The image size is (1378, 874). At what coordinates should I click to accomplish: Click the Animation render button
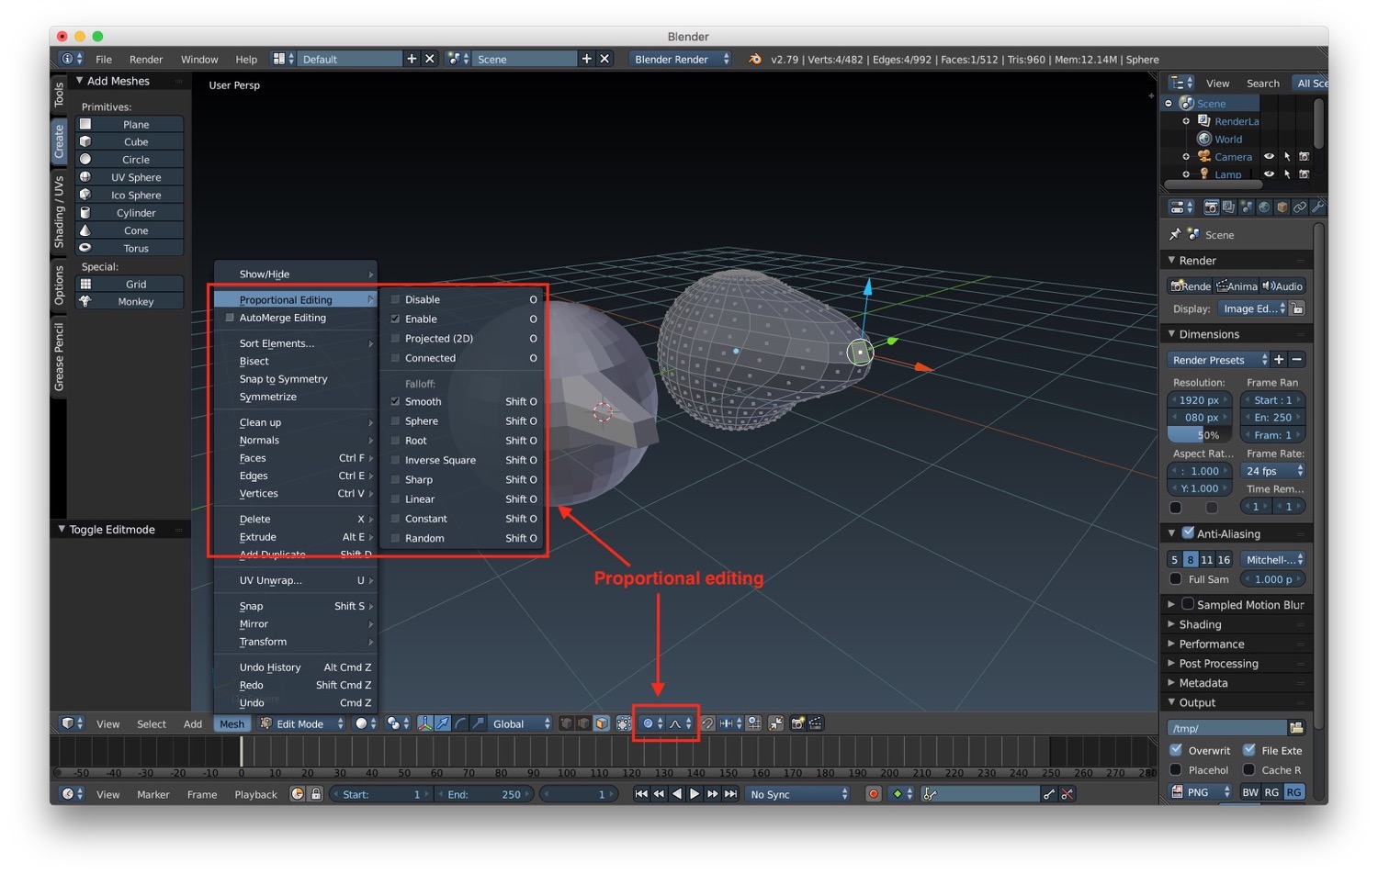click(x=1237, y=286)
